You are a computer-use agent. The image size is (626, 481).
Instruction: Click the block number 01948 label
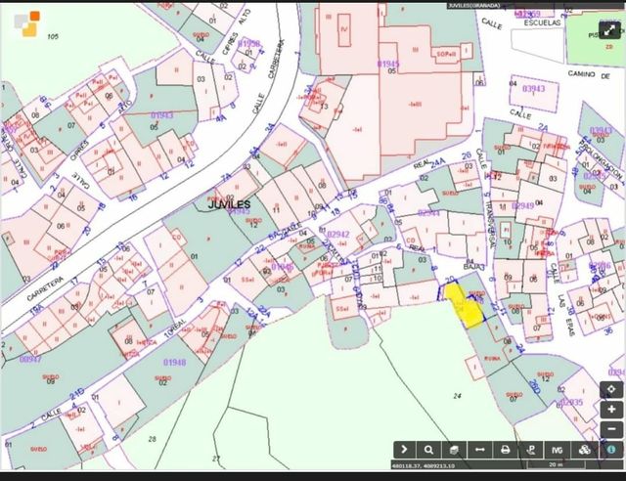click(174, 363)
